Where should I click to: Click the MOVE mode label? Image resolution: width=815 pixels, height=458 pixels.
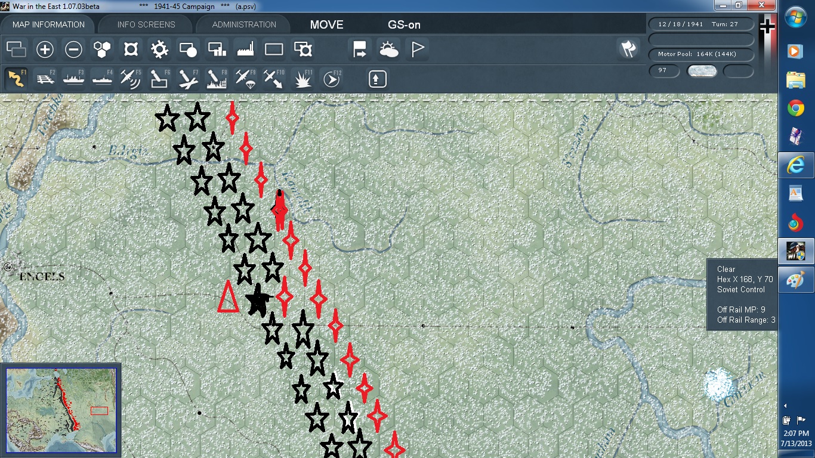coord(327,25)
